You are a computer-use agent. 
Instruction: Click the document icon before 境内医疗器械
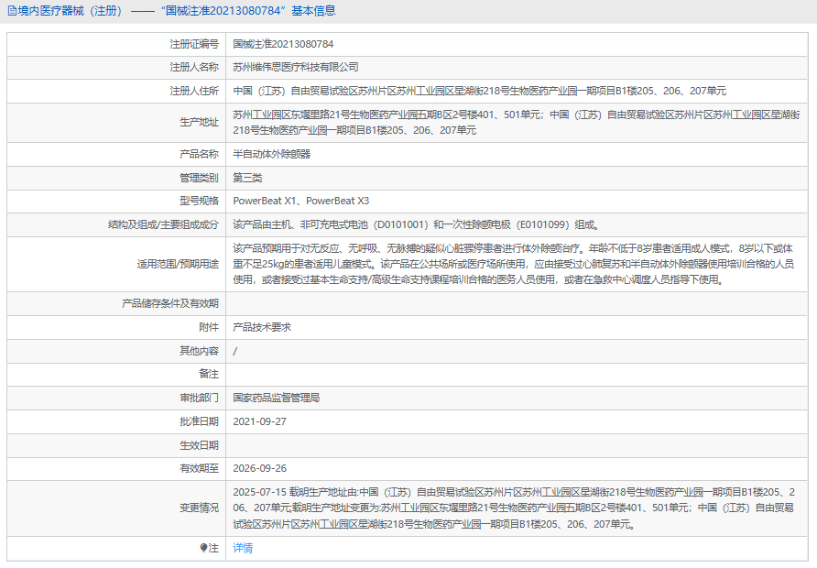tap(12, 11)
